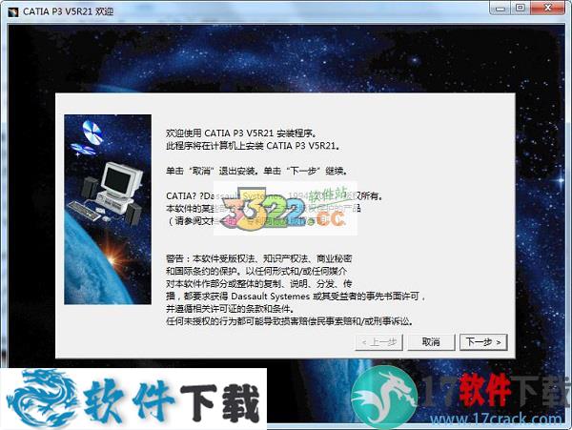Click the line "并遵循相关许可证的条款和条件"

[x=230, y=309]
